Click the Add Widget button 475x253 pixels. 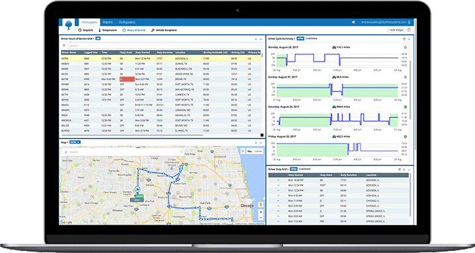click(396, 30)
